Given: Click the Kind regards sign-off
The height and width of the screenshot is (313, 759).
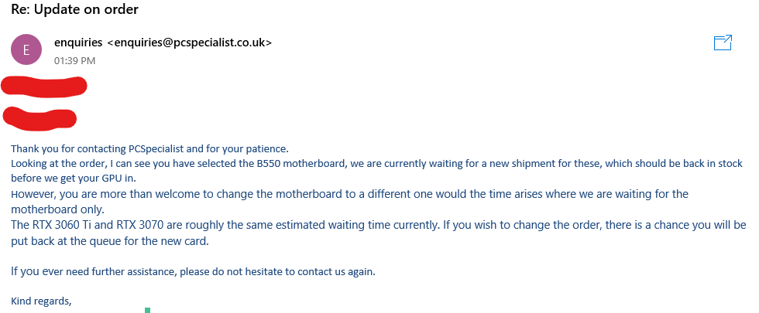Looking at the screenshot, I should (41, 301).
